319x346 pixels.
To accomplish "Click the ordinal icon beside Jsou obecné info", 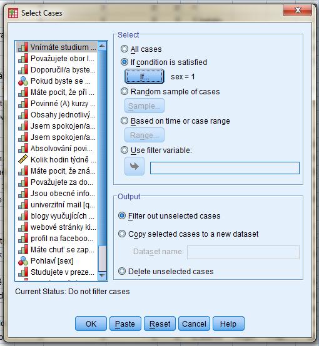I will (23, 194).
